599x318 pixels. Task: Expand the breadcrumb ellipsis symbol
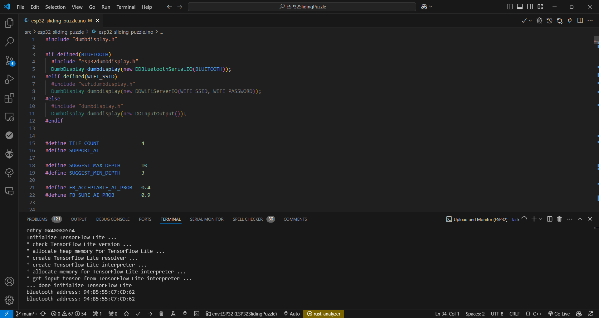(x=161, y=32)
